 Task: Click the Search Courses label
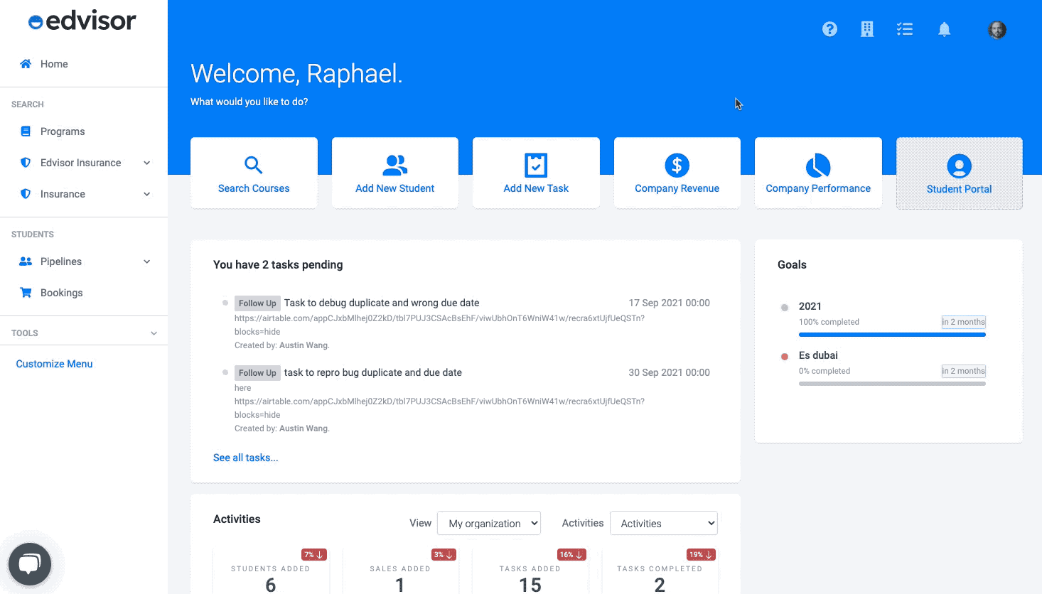pyautogui.click(x=254, y=188)
